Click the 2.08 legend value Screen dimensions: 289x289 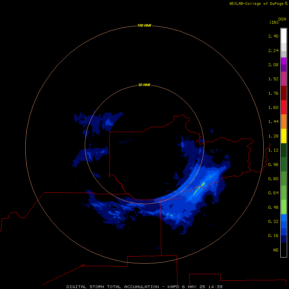pyautogui.click(x=273, y=65)
